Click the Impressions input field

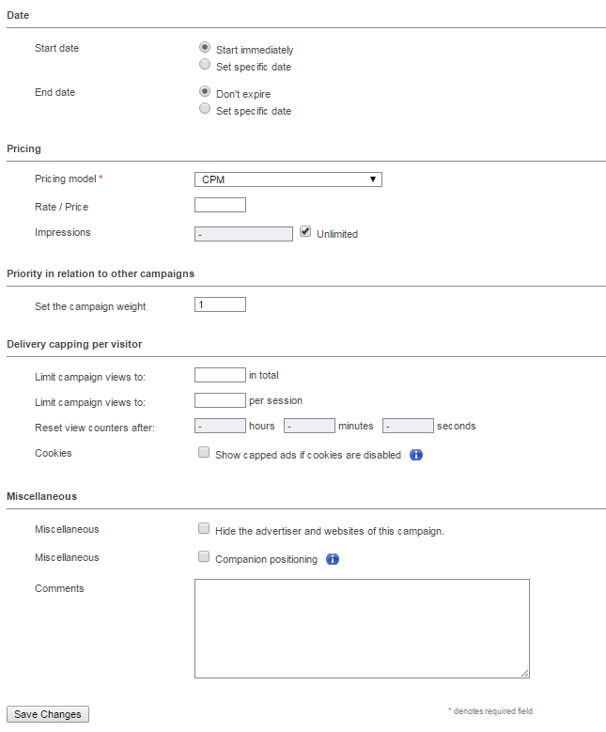click(243, 234)
